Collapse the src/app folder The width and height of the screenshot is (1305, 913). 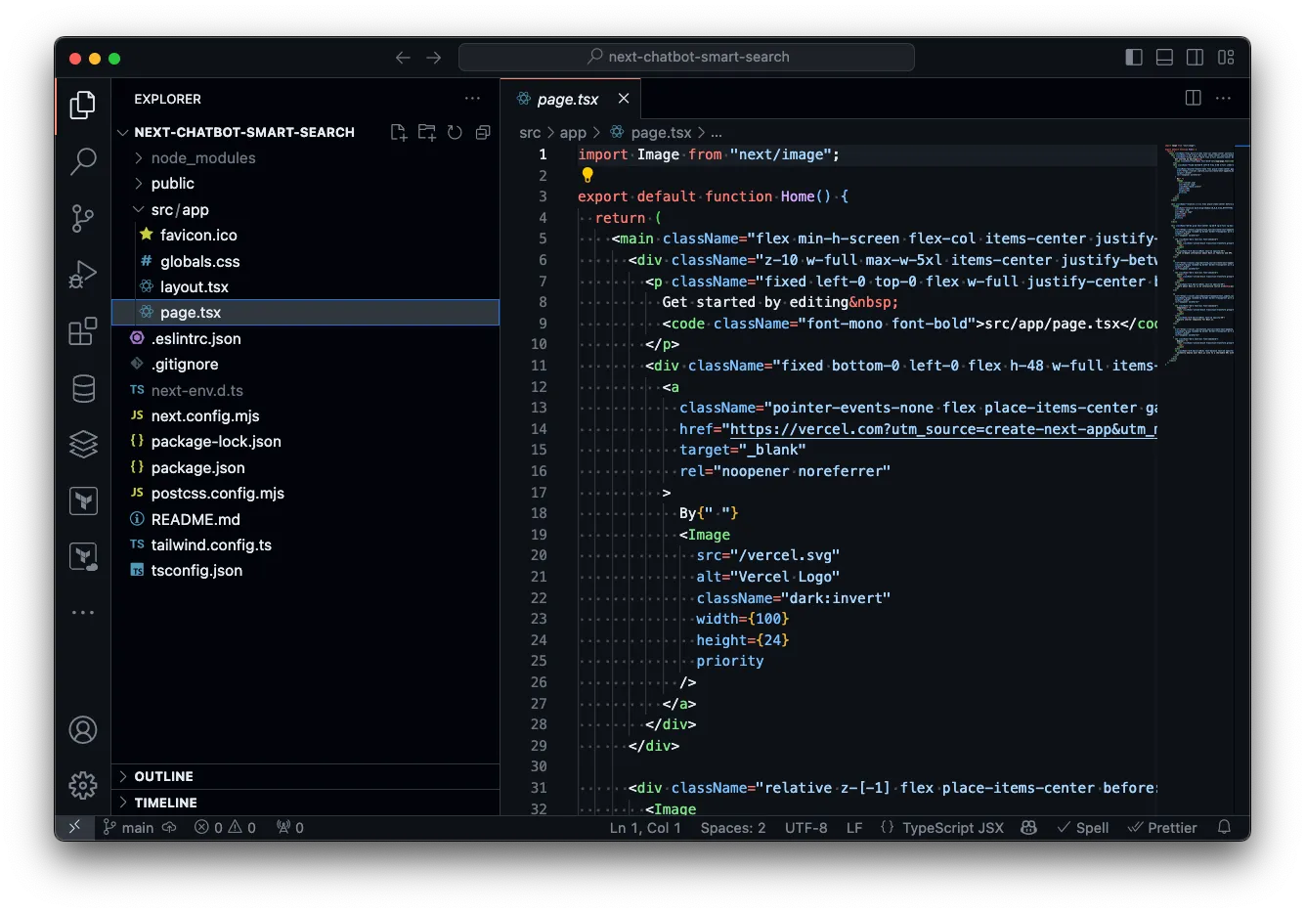[306, 209]
